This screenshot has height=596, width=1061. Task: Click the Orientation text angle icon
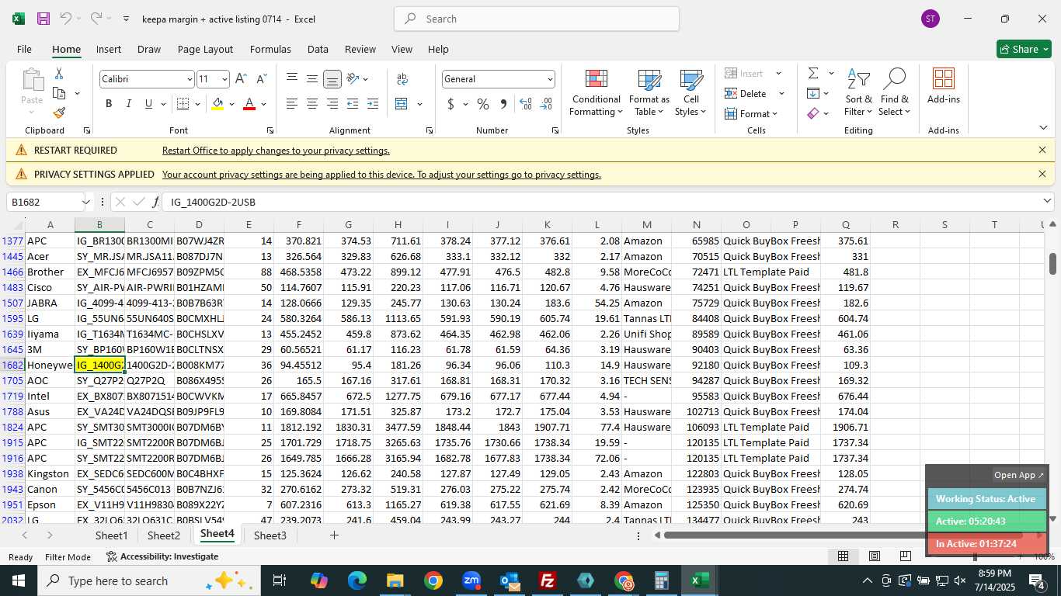[x=353, y=79]
